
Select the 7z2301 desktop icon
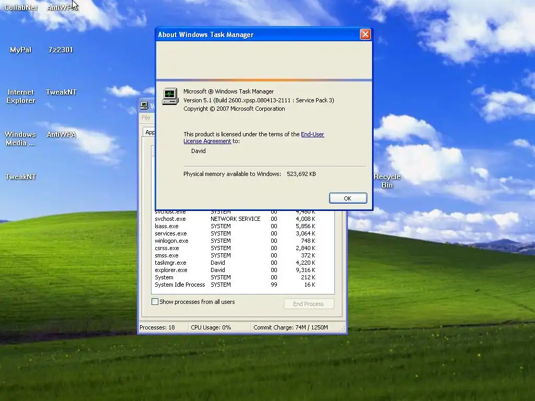coord(61,50)
